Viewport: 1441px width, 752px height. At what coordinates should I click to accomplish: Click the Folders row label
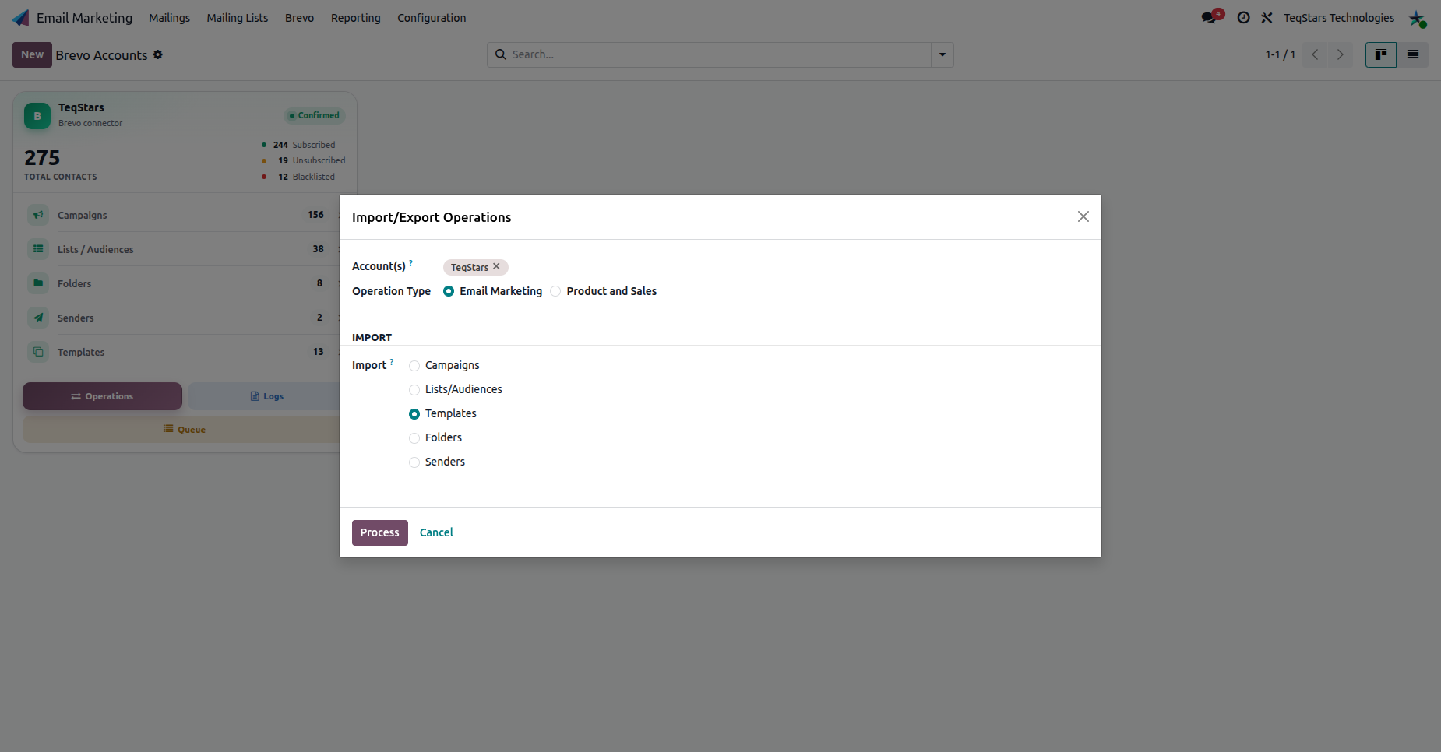point(75,284)
